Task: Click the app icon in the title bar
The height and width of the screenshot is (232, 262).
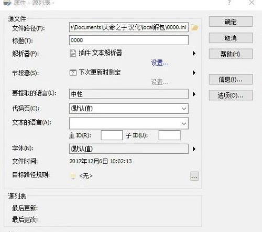Action: tap(7, 3)
